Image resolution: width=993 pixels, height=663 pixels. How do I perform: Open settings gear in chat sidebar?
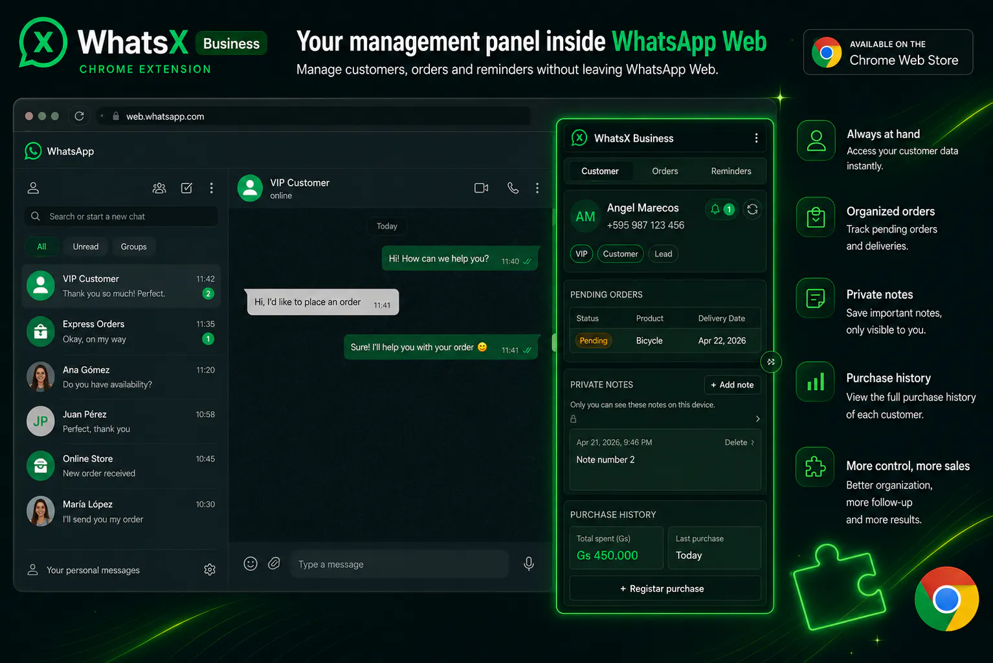[x=210, y=570]
